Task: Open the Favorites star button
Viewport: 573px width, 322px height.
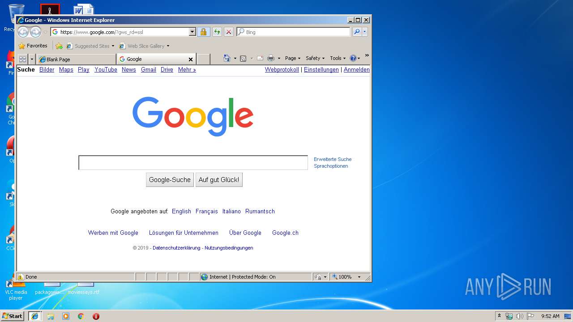Action: 33,46
